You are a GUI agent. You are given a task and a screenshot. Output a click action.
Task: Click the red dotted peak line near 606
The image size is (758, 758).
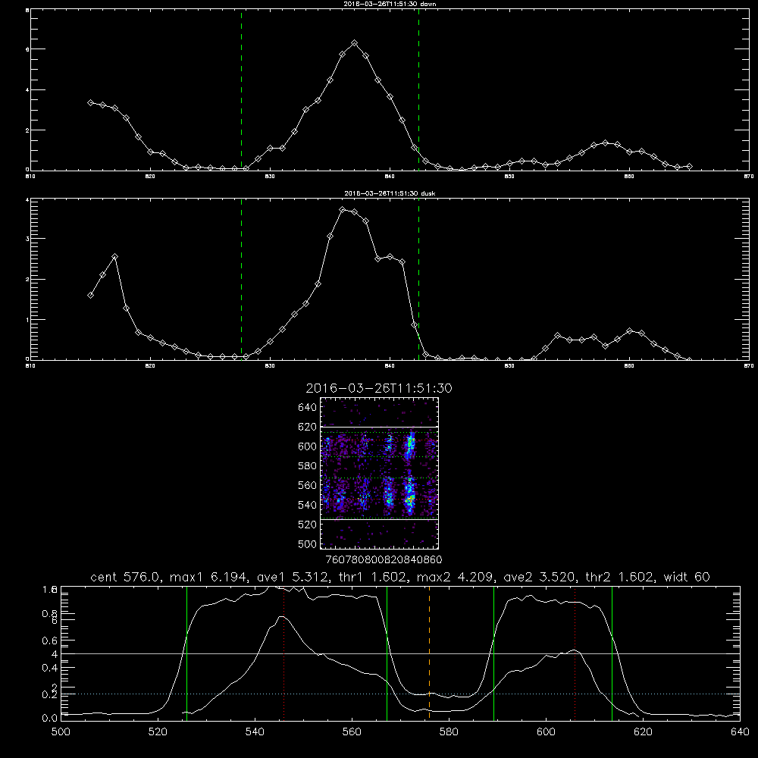(575, 653)
